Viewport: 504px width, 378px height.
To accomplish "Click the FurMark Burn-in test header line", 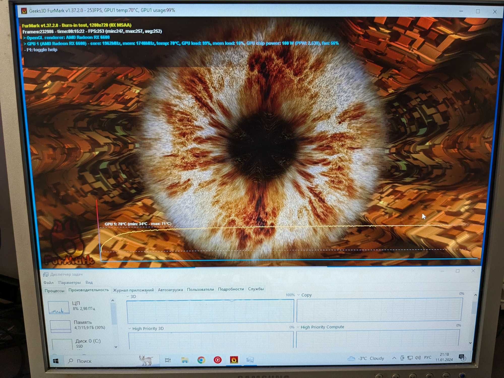I will [x=77, y=25].
